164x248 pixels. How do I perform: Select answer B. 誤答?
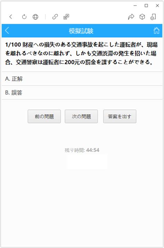[x=82, y=92]
